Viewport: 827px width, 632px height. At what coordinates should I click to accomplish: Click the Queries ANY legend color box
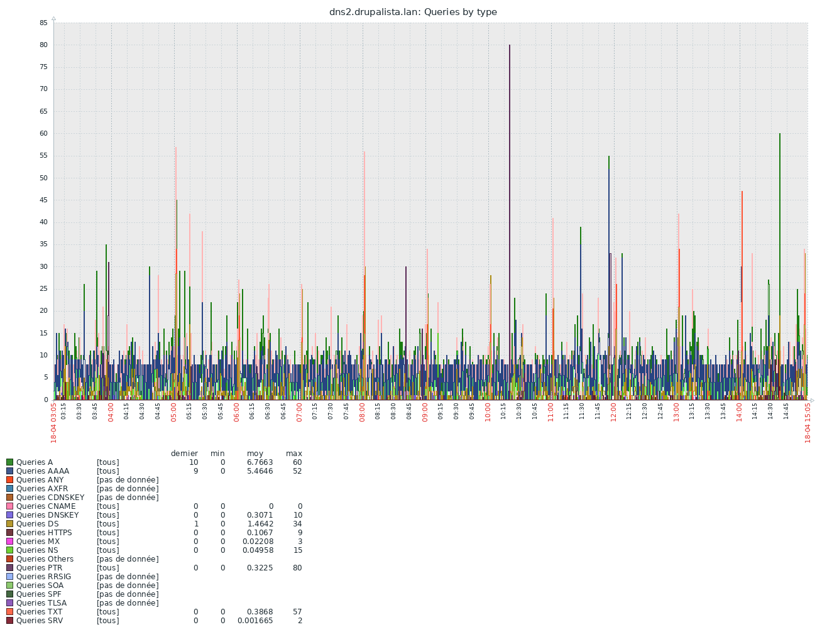tap(9, 480)
